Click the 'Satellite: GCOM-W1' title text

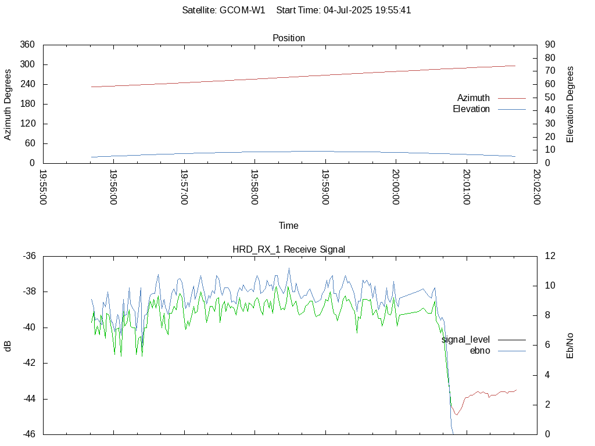click(224, 10)
